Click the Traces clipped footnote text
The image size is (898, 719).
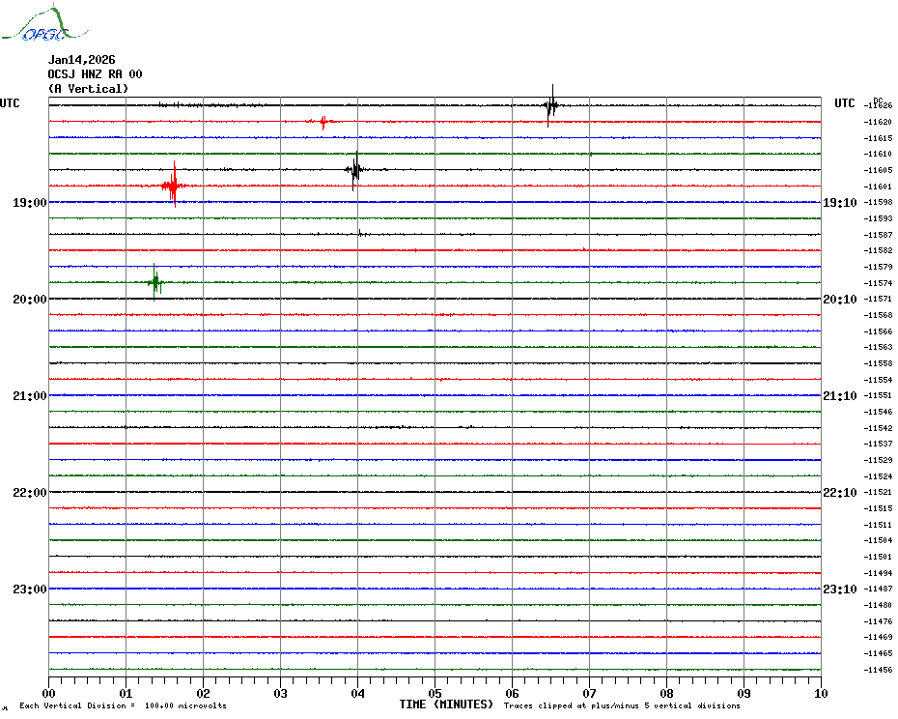[622, 705]
